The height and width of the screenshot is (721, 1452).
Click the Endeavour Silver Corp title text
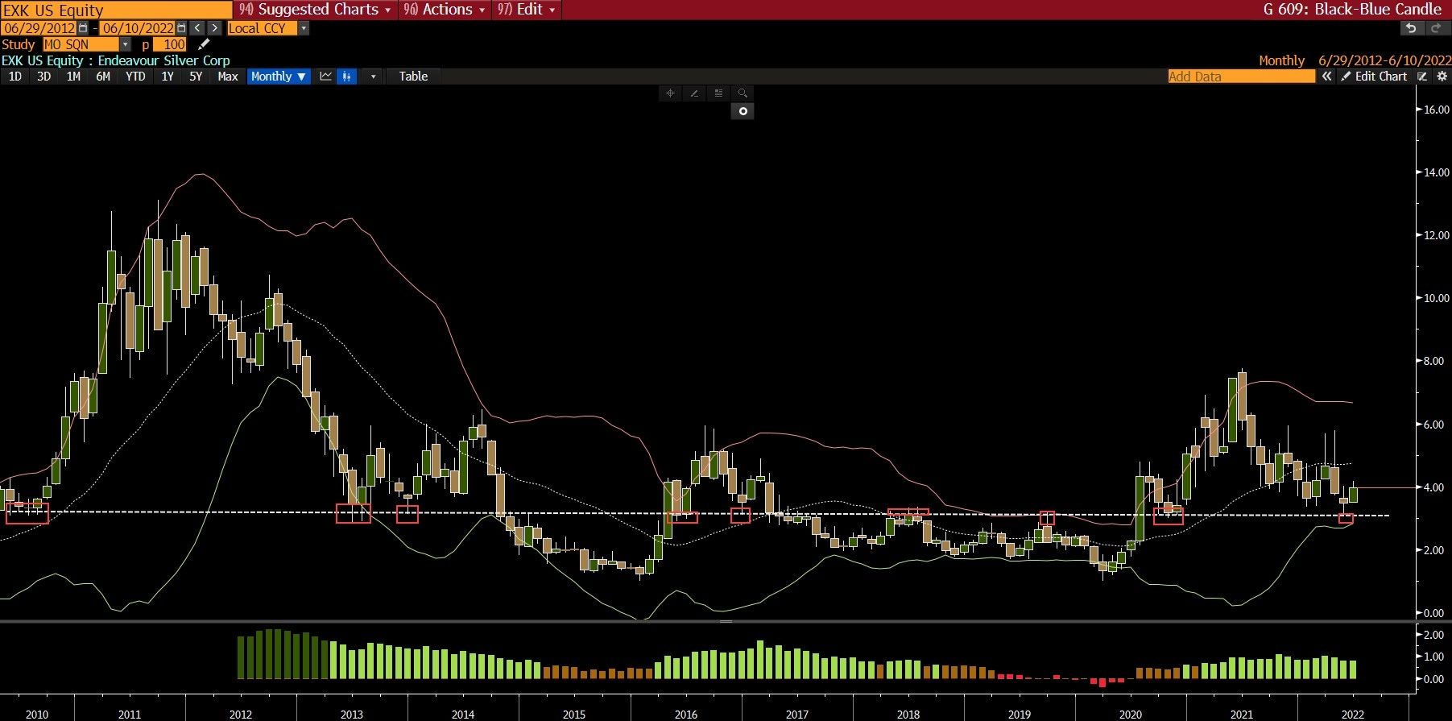point(163,60)
